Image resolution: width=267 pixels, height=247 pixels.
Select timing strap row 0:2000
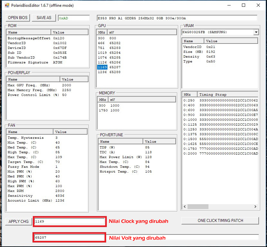[x=220, y=153]
